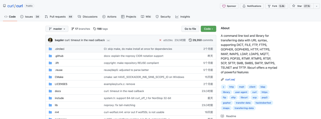Open the Security tab
321x119 pixels.
point(163,17)
